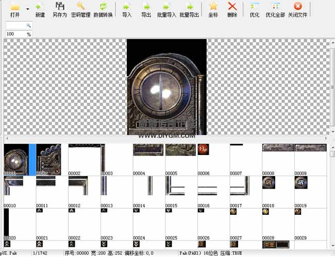
Task: Open 密码管理 password manager
Action: point(81,10)
